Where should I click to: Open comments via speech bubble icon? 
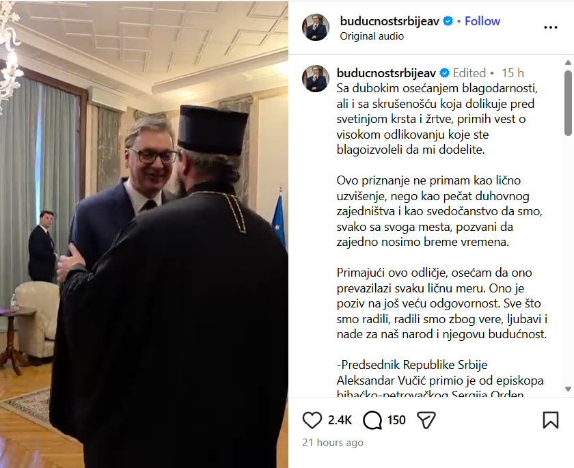(x=372, y=419)
